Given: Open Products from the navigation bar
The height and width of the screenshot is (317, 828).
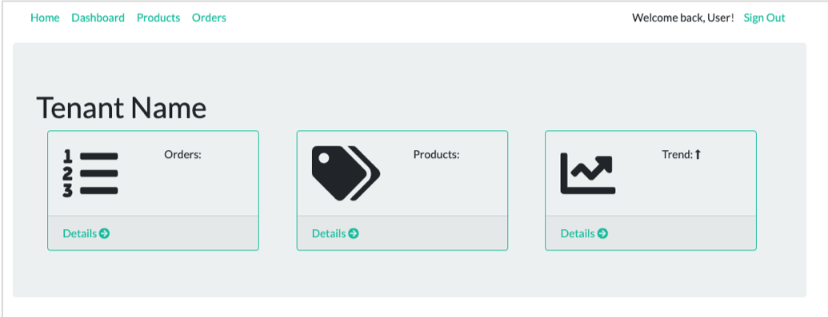Looking at the screenshot, I should [158, 18].
